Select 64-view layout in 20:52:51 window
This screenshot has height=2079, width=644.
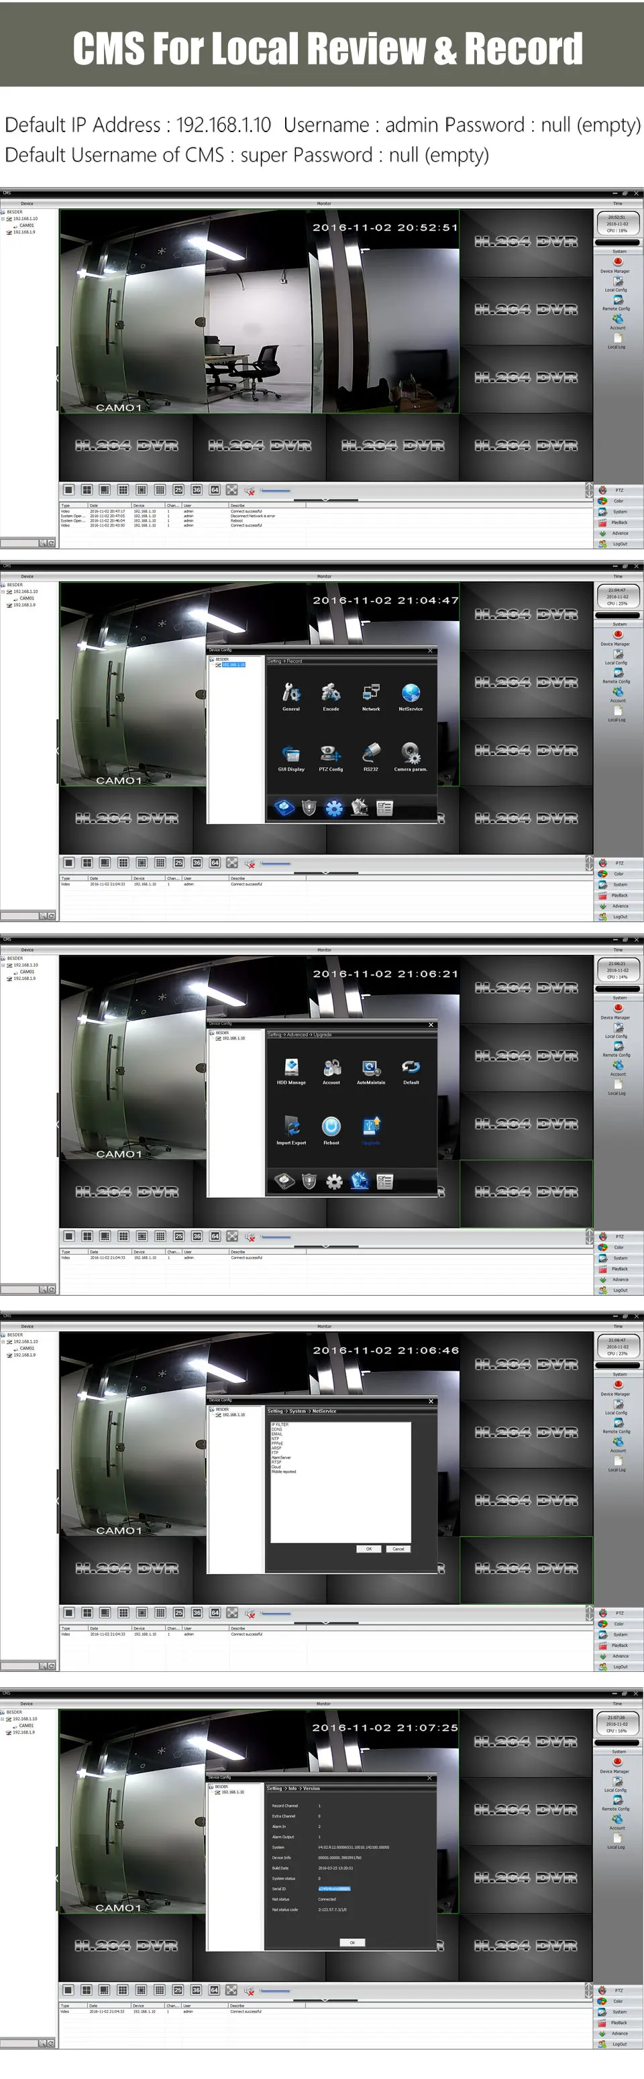(x=215, y=490)
